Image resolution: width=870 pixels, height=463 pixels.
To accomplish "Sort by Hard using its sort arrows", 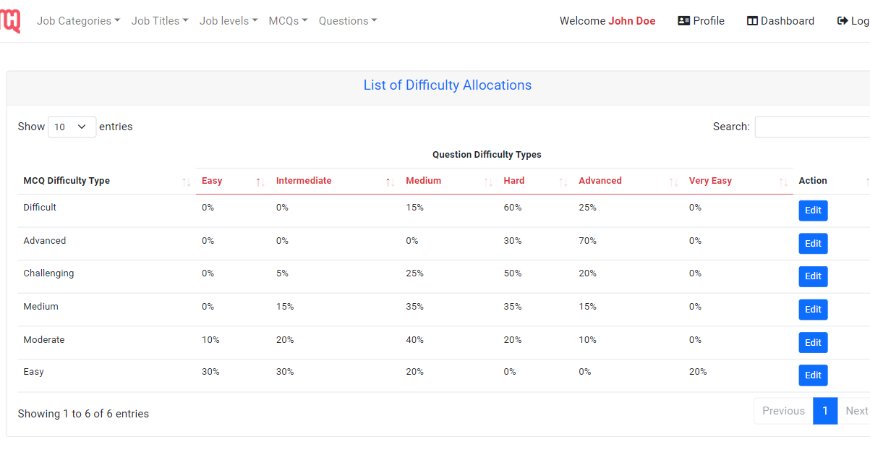I will [562, 181].
